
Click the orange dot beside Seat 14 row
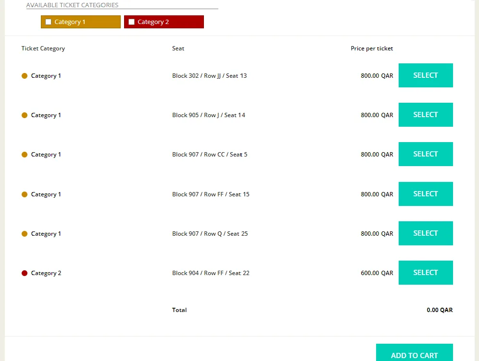pyautogui.click(x=25, y=115)
